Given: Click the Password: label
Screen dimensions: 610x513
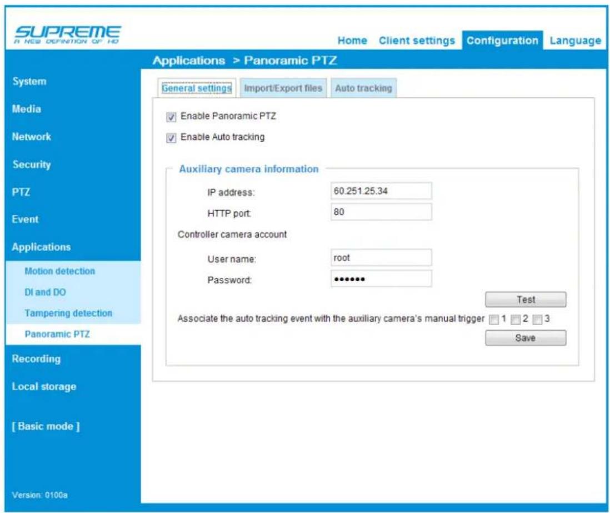Looking at the screenshot, I should tap(229, 280).
